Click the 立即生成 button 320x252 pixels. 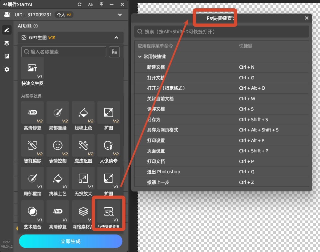(x=70, y=241)
